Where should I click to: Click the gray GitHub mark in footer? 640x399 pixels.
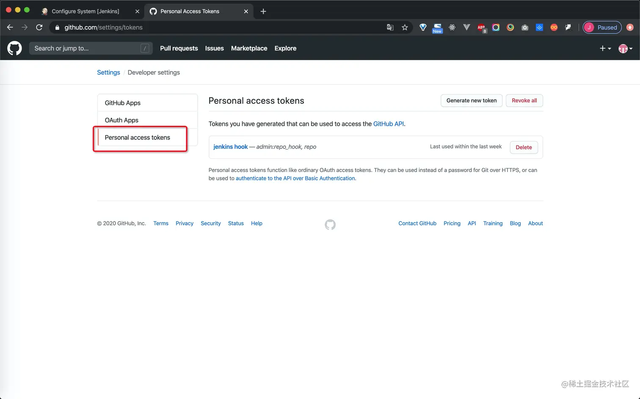[330, 224]
